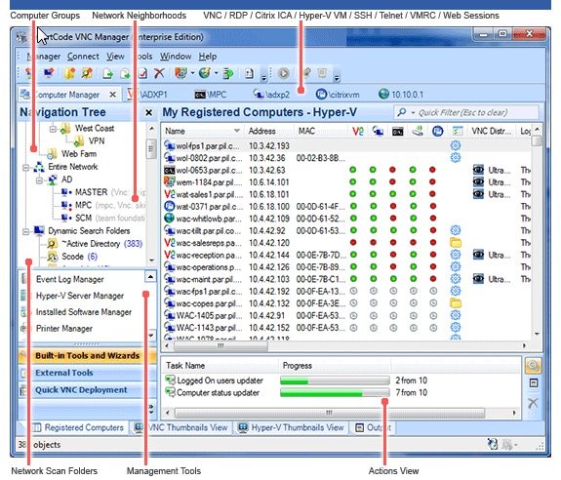The width and height of the screenshot is (561, 480).
Task: Click the Windows-colored screen toolbar icon
Action: coord(180,73)
